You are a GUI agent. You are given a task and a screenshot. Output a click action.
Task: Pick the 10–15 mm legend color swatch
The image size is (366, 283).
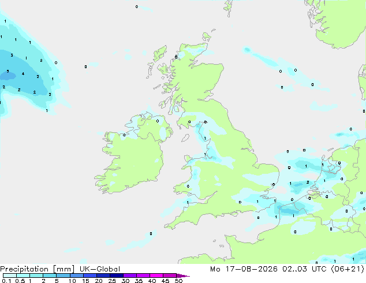[x=76, y=275]
